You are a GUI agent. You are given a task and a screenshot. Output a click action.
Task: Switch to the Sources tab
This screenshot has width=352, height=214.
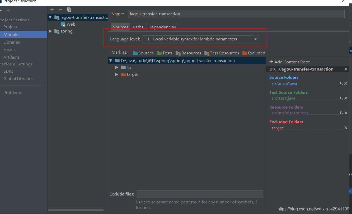121,27
